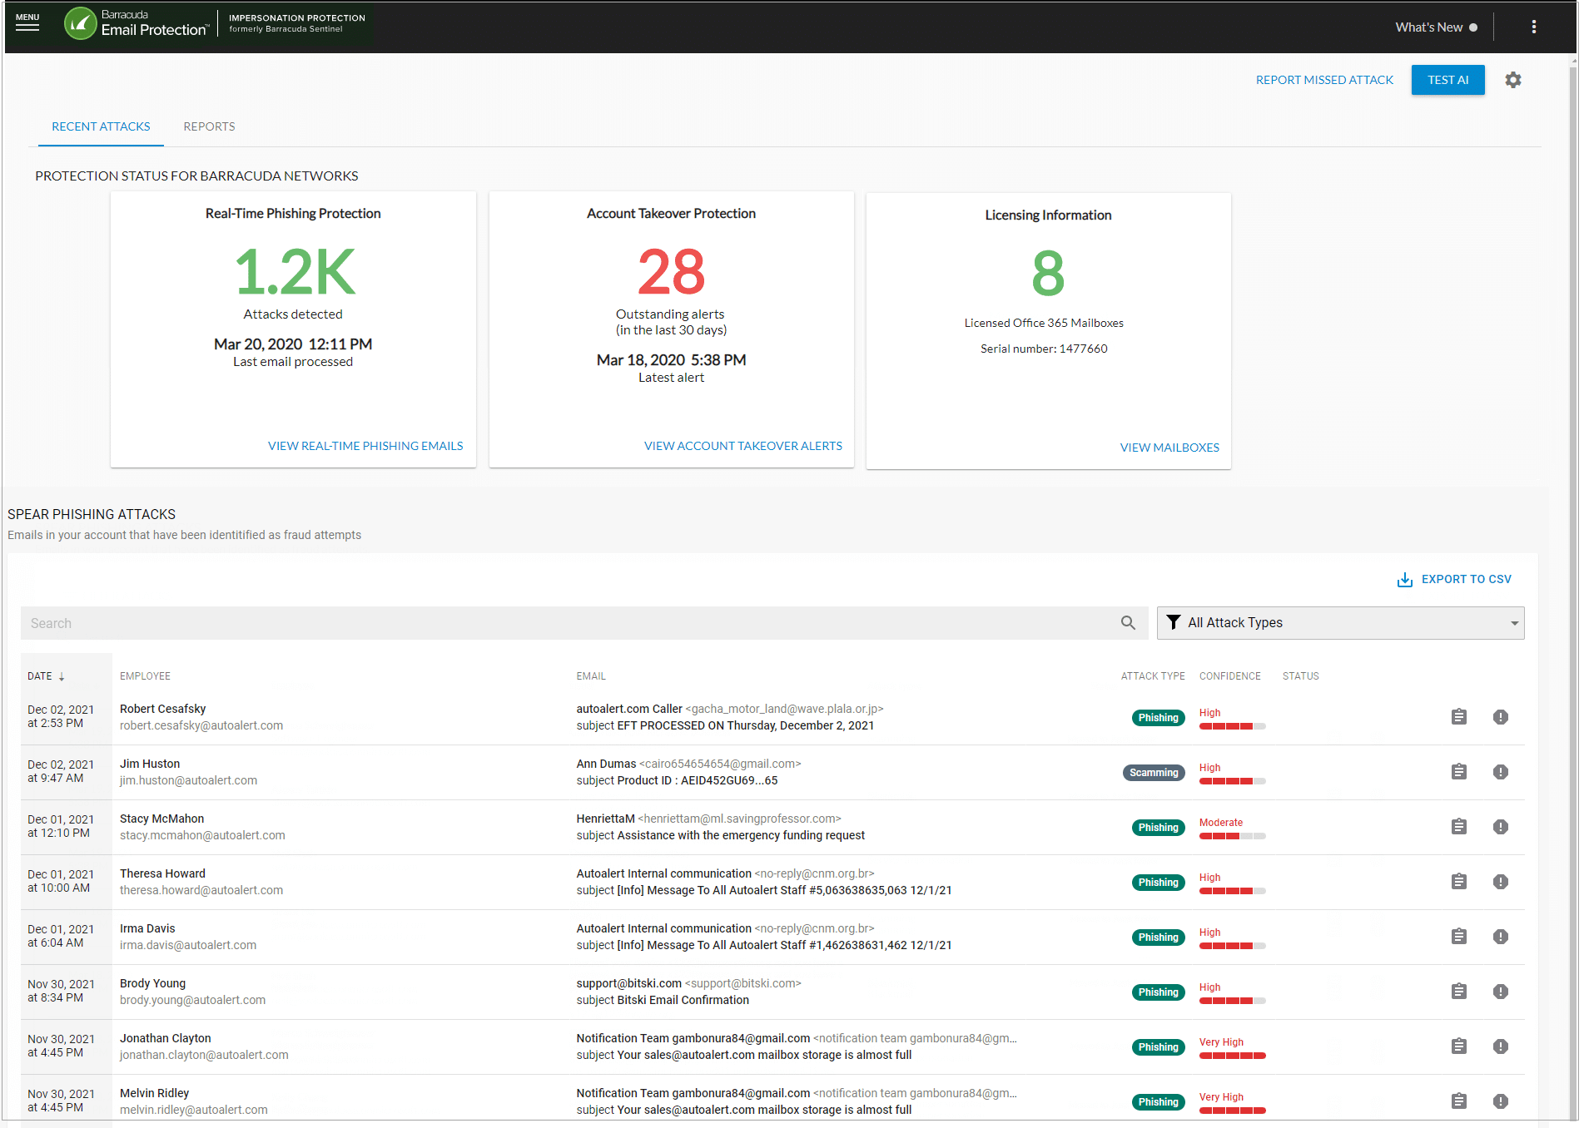Viewport: 1584px width, 1128px height.
Task: Click the search magnifier icon
Action: point(1128,623)
